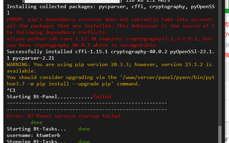This screenshot has height=143, width=229.
Task: Click the scrollbar track above the thumb
Action: pyautogui.click(x=220, y=63)
